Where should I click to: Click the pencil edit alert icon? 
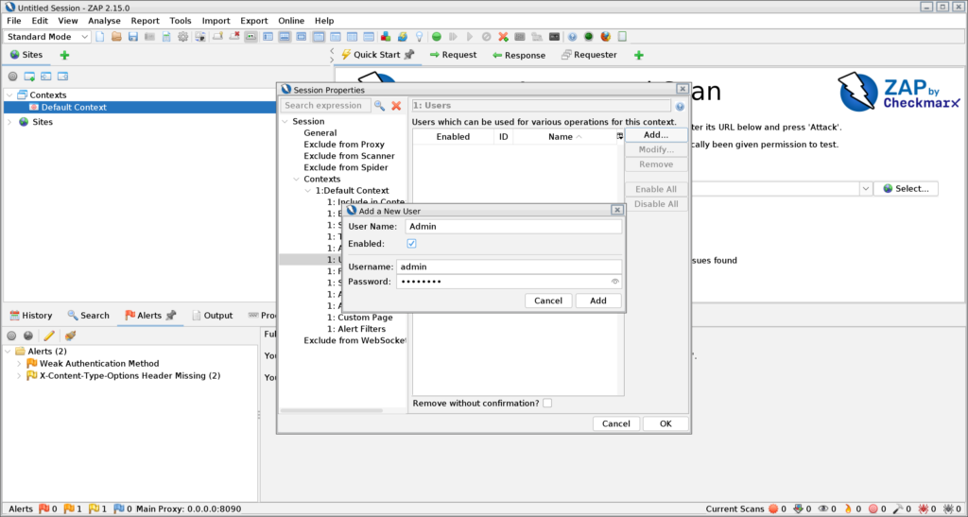(49, 336)
